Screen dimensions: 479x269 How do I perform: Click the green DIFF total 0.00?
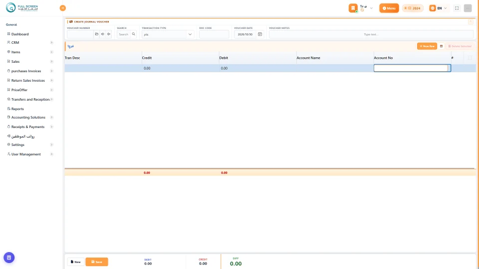(x=236, y=264)
